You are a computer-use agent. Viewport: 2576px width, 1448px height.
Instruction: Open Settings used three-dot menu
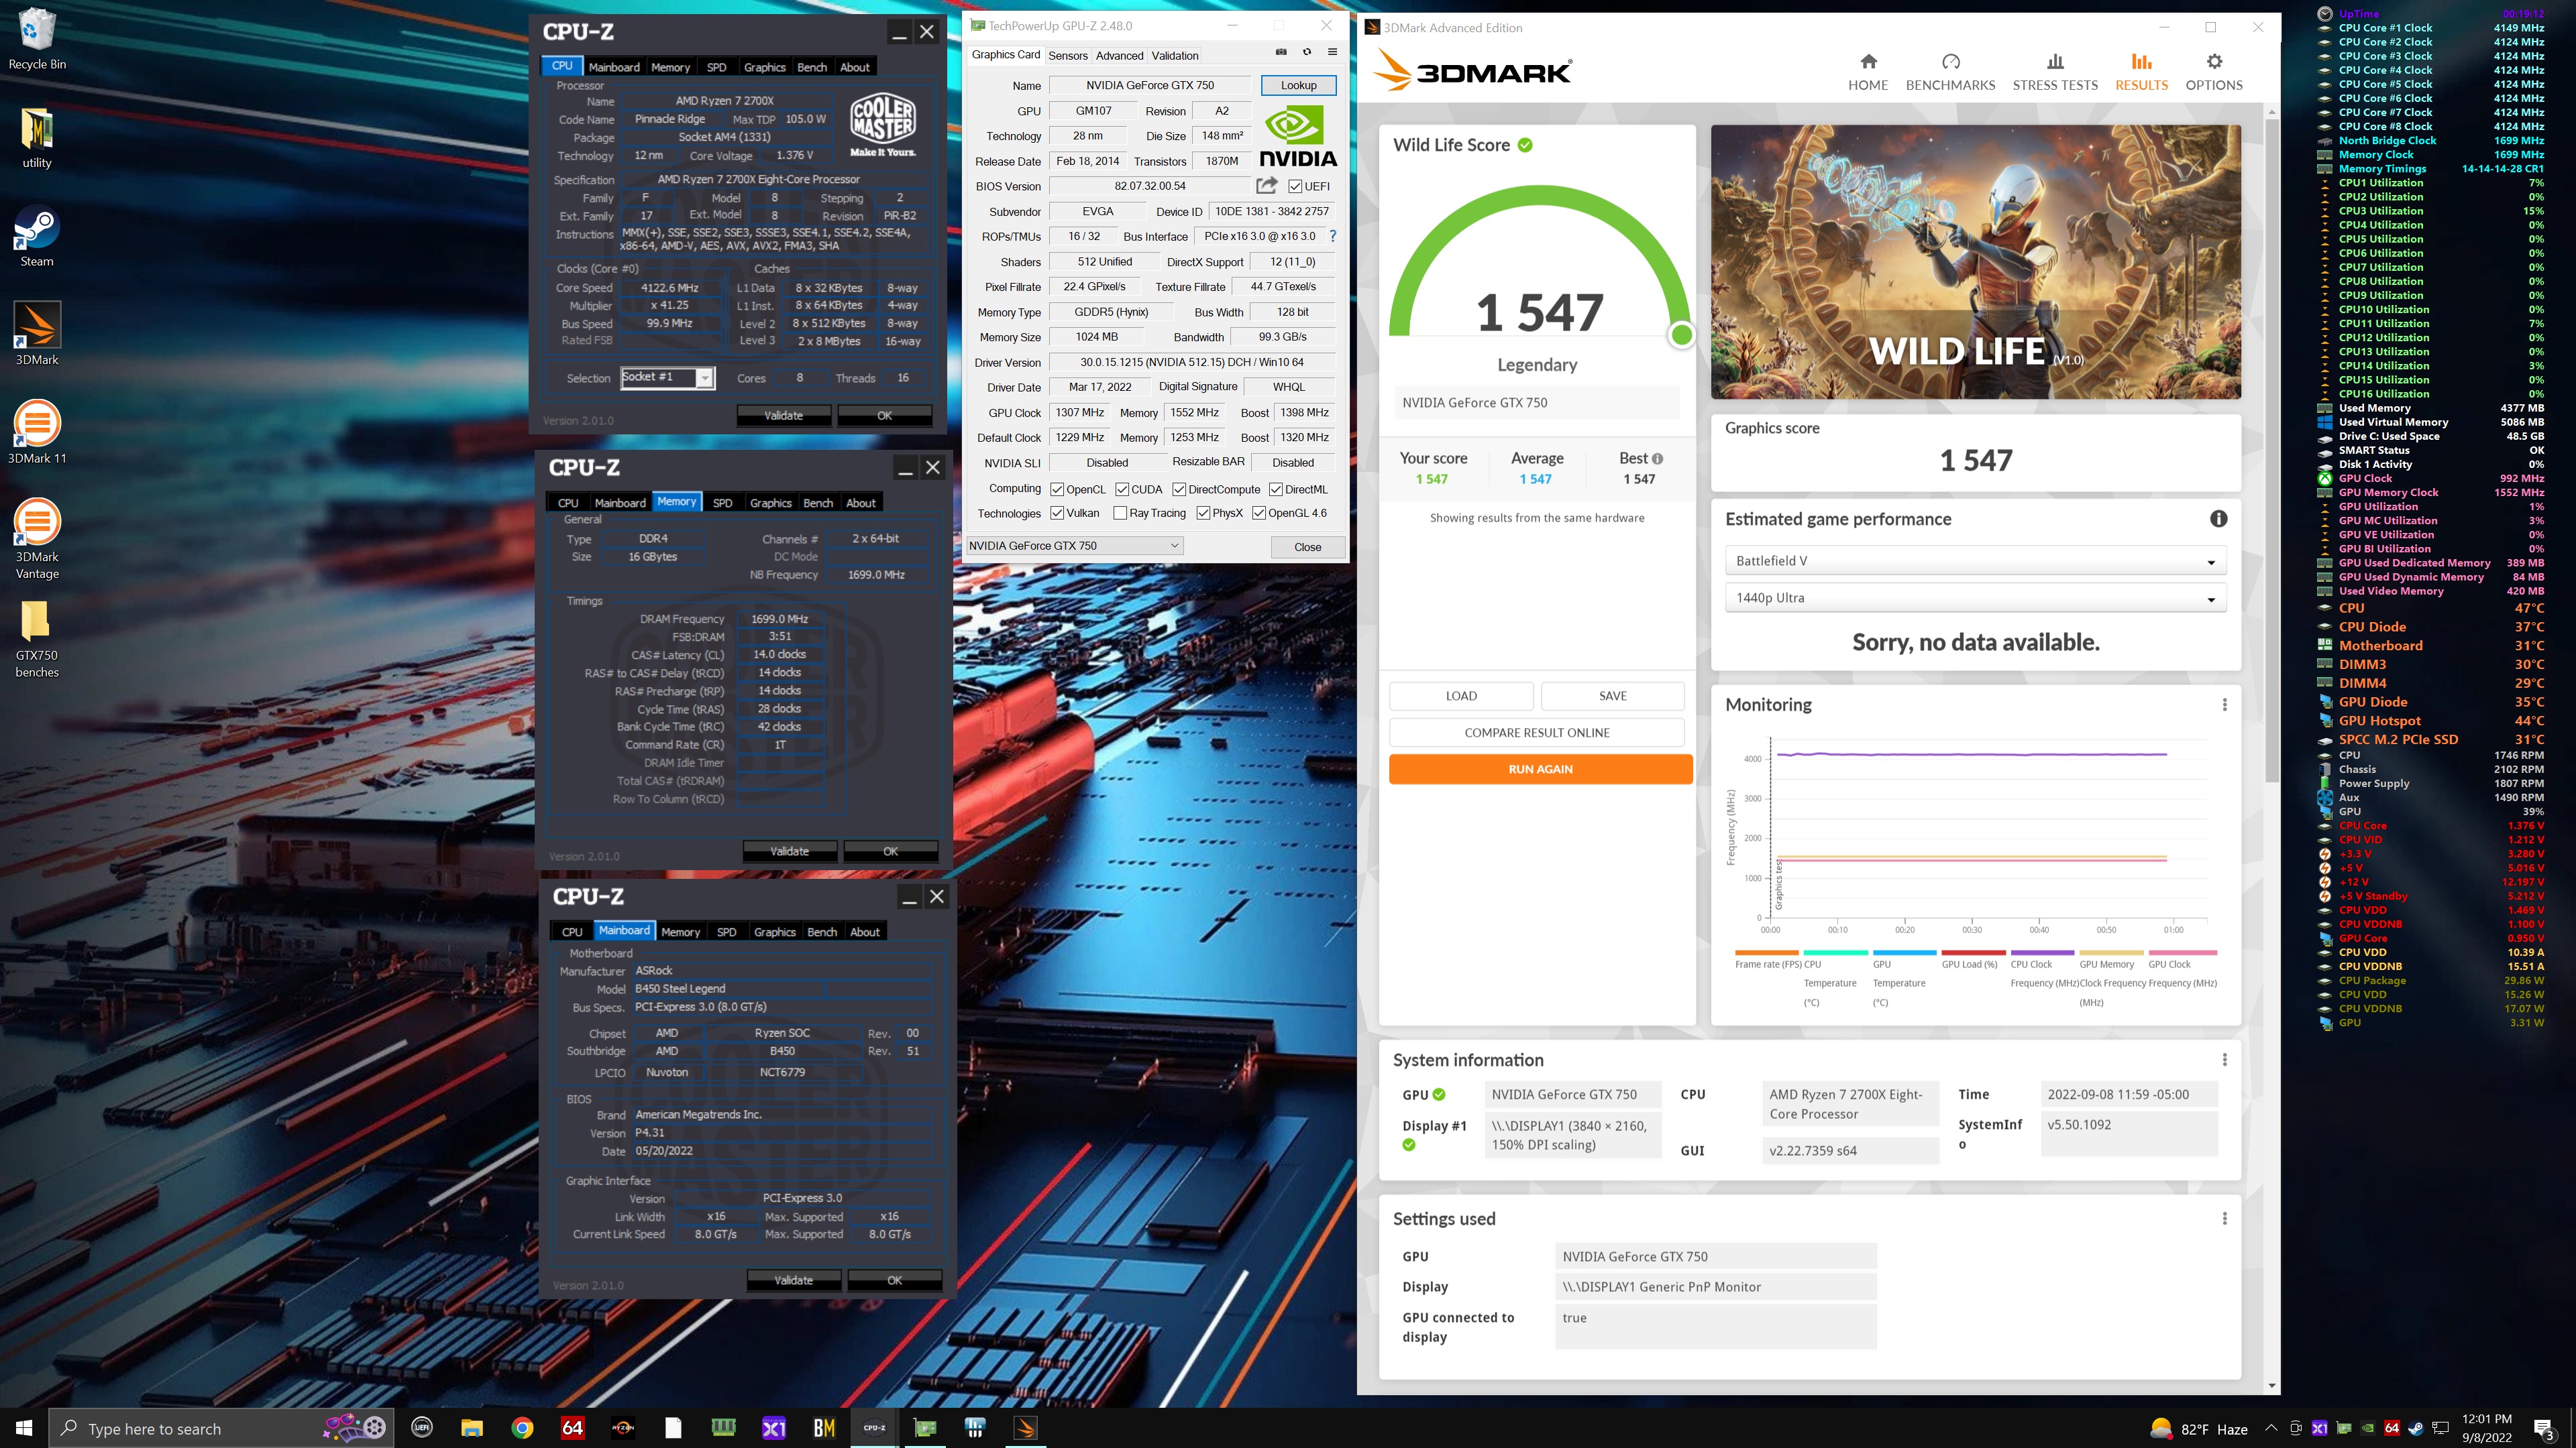(x=2224, y=1218)
